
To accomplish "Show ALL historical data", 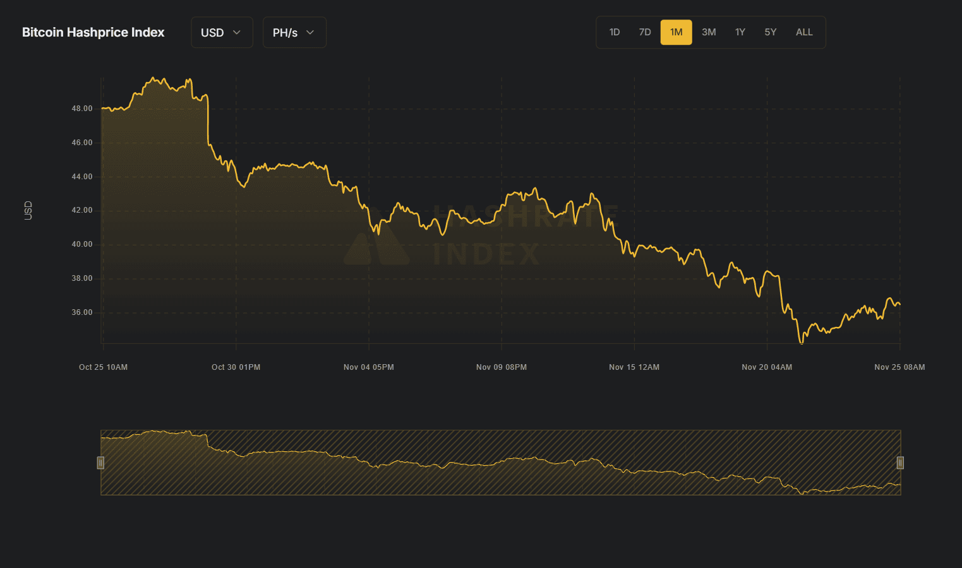I will click(x=803, y=32).
